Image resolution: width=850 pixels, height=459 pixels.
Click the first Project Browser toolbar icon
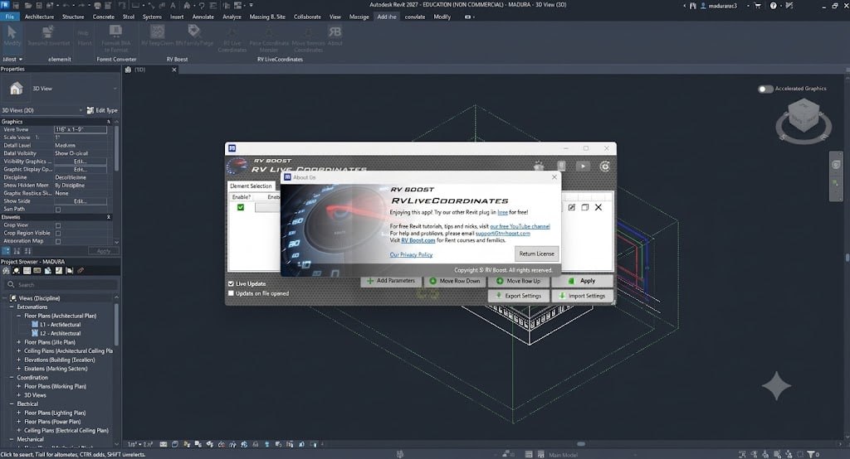click(6, 271)
